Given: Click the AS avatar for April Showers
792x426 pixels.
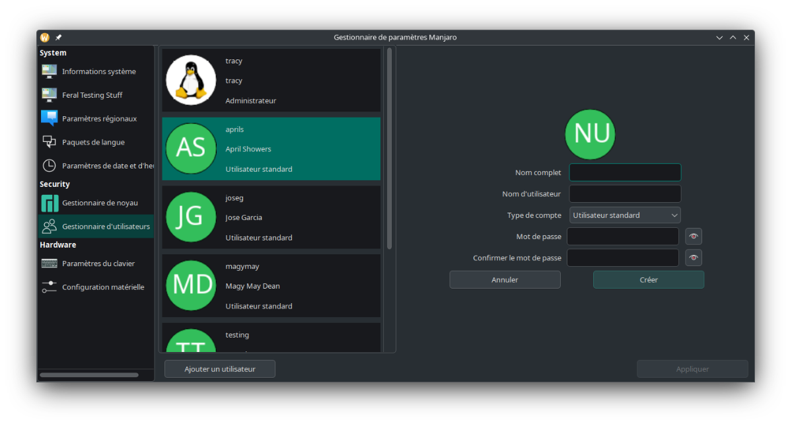Looking at the screenshot, I should (x=191, y=149).
